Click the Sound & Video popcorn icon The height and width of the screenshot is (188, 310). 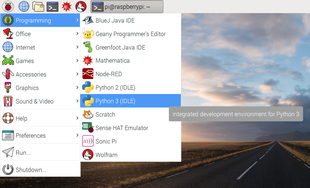tap(8, 101)
